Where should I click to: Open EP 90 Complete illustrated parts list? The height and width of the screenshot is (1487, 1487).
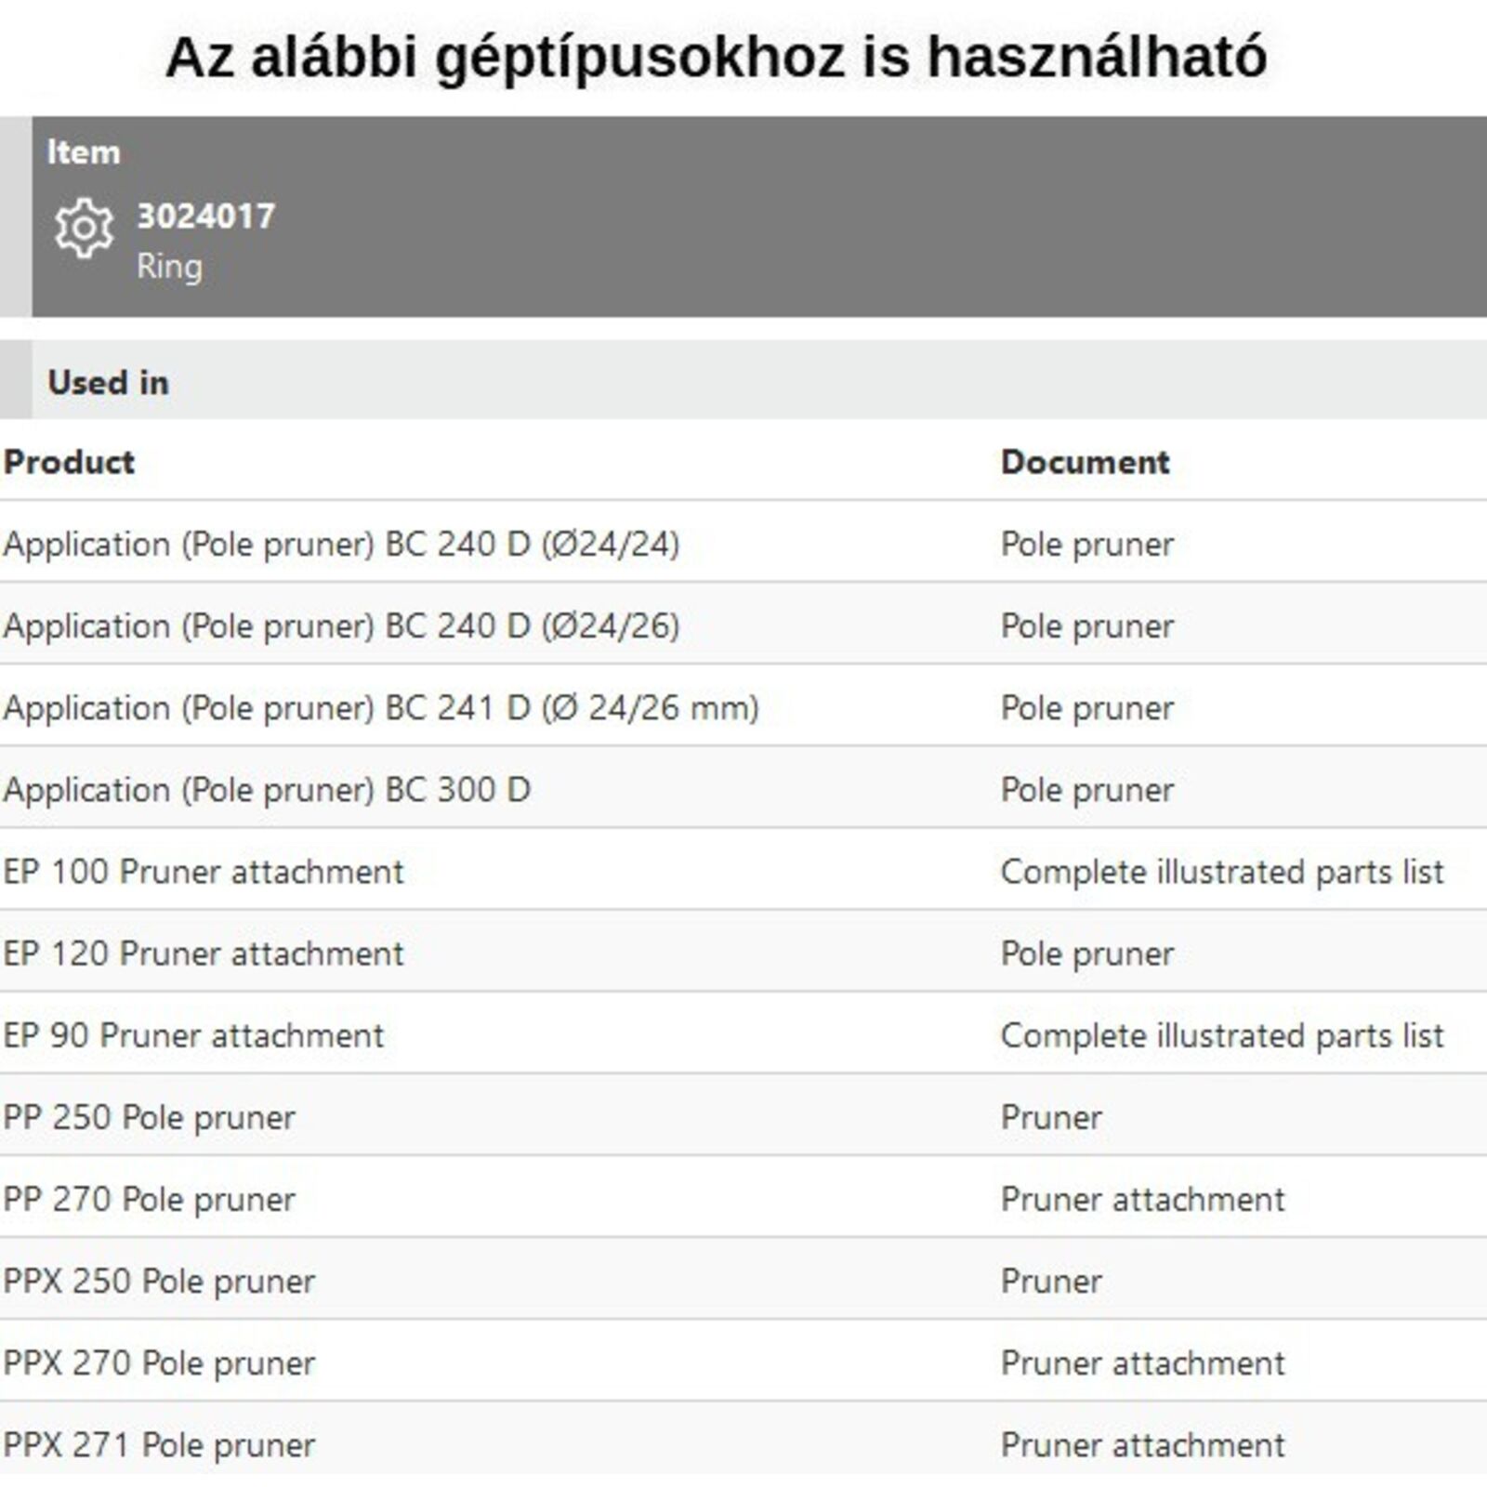click(1221, 1035)
